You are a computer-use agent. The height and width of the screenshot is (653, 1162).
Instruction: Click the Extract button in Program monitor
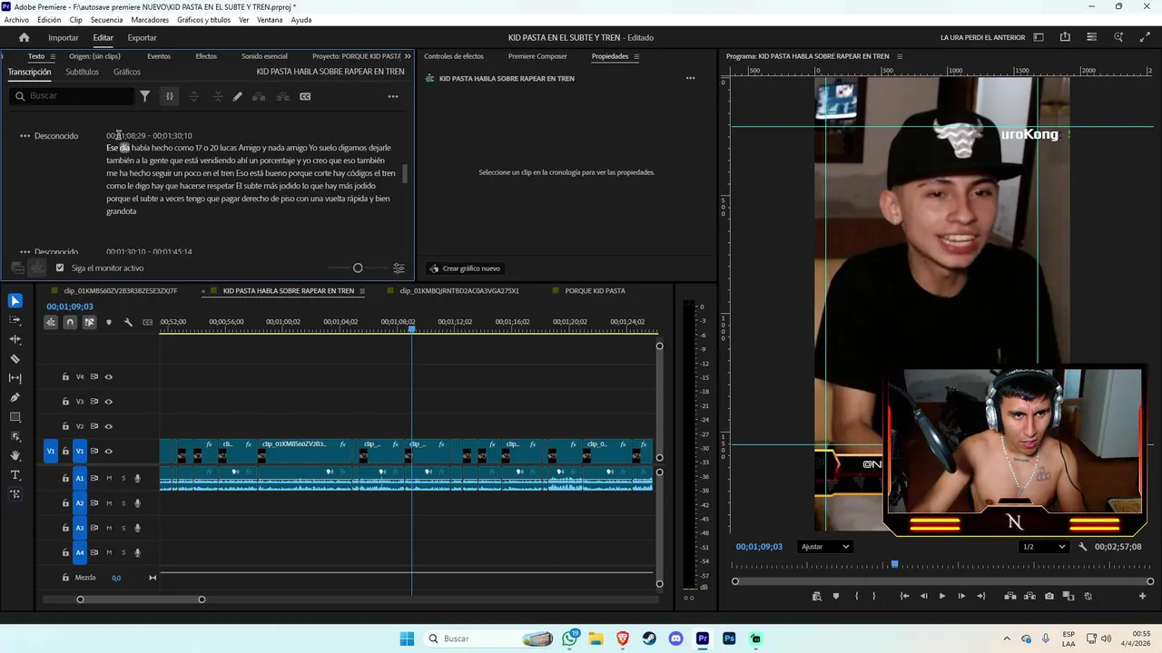click(1030, 596)
